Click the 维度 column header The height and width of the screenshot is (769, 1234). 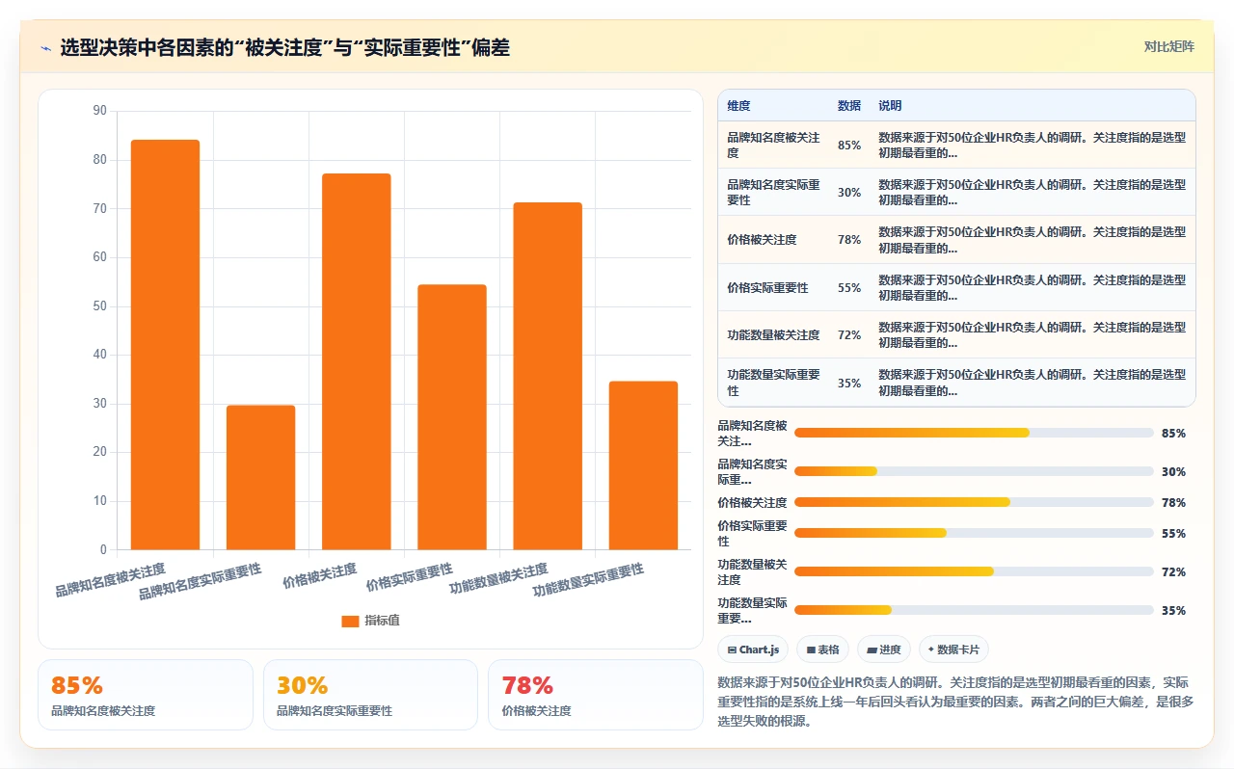point(738,106)
